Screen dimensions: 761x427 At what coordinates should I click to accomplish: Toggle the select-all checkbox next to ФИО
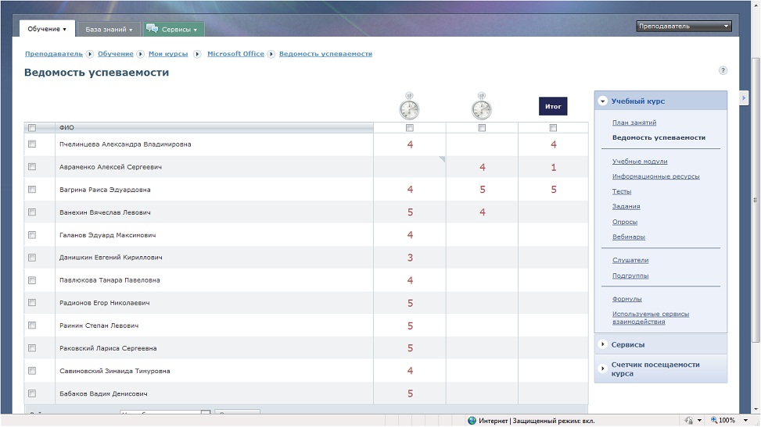click(x=32, y=128)
